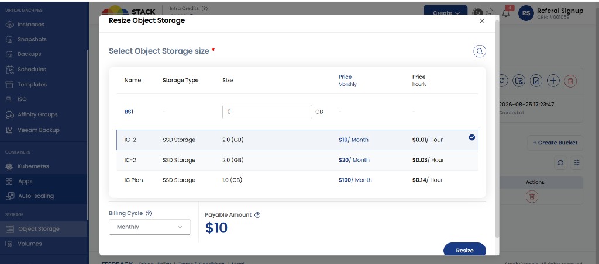Select the IC-2 $10/Month plan checkmark
This screenshot has width=599, height=264.
pos(472,137)
